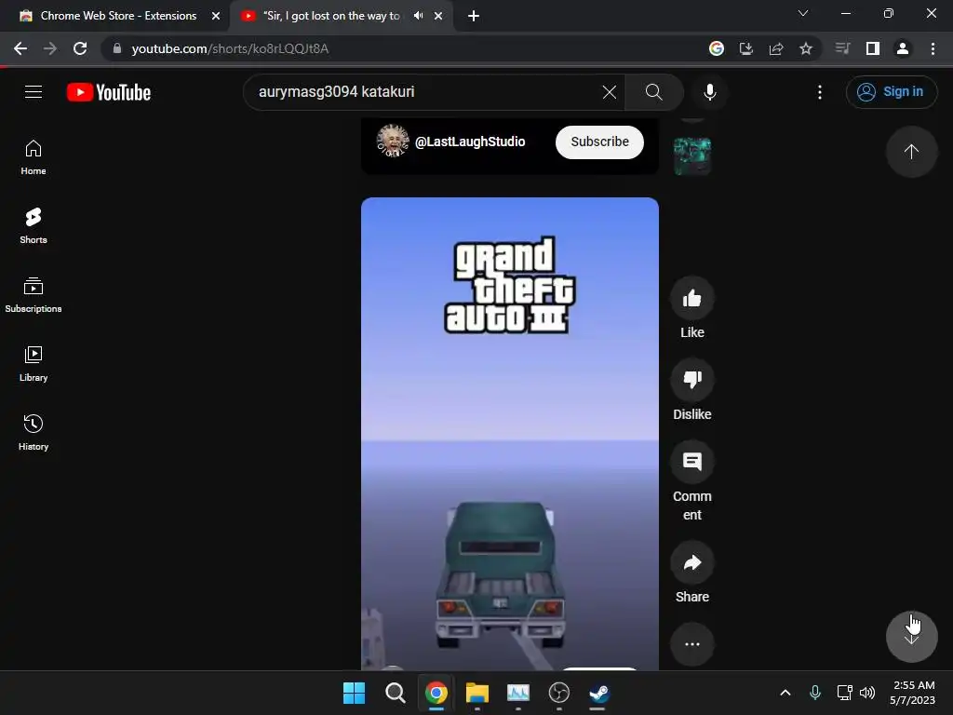The height and width of the screenshot is (715, 953).
Task: Open Shorts in the sidebar
Action: tap(34, 226)
